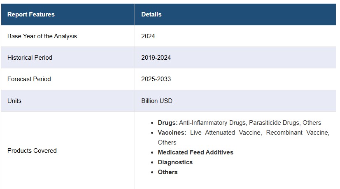The image size is (340, 189).
Task: Select the 2024 base year value
Action: point(148,36)
